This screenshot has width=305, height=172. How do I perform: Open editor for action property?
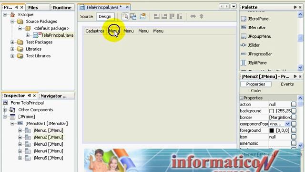294,104
